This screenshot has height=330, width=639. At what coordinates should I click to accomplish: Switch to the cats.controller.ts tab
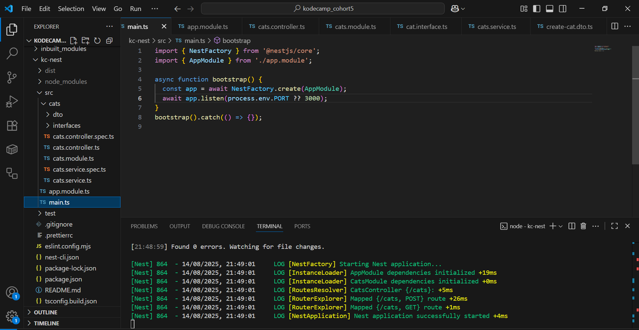280,27
